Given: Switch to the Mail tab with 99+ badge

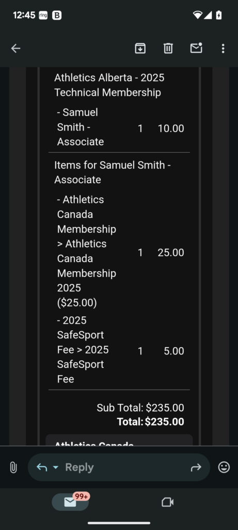Looking at the screenshot, I should point(70,502).
